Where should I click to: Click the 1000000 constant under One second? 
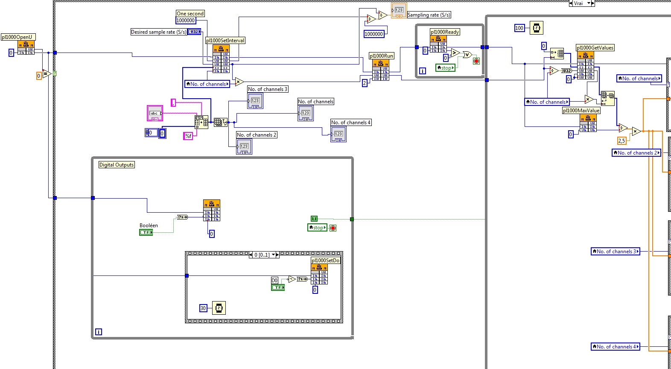tap(186, 20)
